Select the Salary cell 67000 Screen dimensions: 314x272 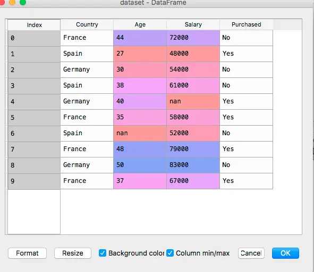(x=193, y=181)
